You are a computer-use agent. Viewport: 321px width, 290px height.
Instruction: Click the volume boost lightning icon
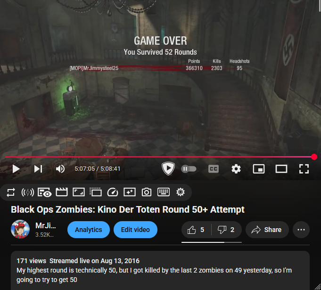(28, 192)
